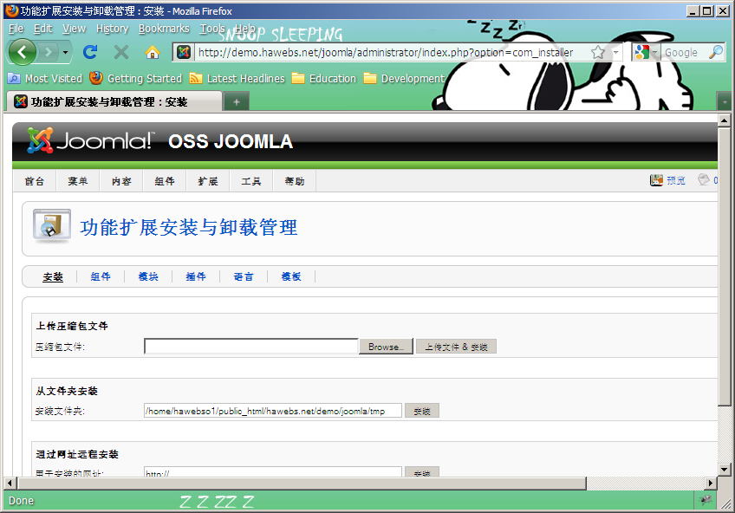Click the install URL field containing http://
This screenshot has width=735, height=513.
click(273, 471)
